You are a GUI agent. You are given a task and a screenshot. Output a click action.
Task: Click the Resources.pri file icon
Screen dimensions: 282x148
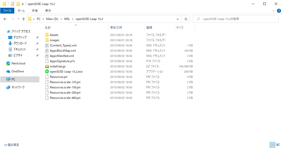(47, 77)
